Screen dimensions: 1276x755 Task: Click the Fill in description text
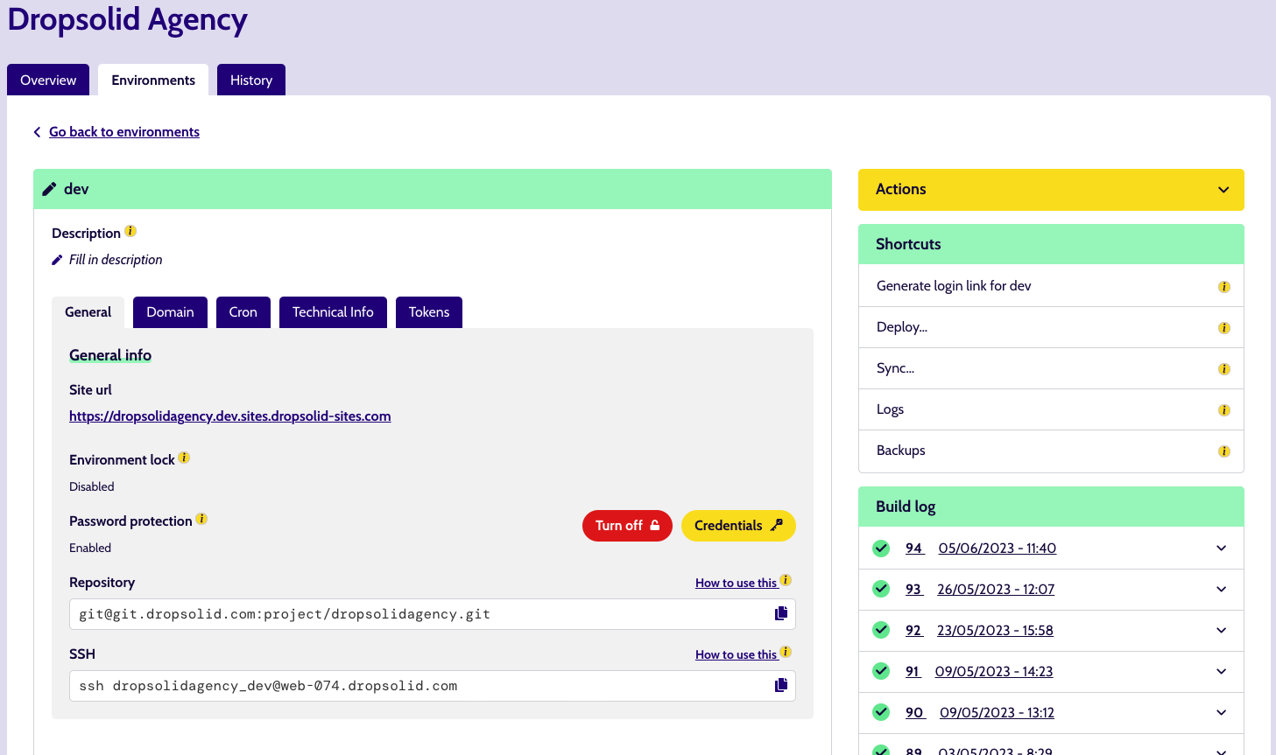116,260
